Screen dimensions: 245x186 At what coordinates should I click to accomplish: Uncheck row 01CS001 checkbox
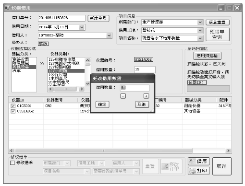[13, 106]
